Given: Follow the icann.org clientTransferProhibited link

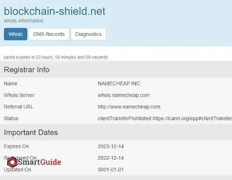Looking at the screenshot, I should click(192, 118).
